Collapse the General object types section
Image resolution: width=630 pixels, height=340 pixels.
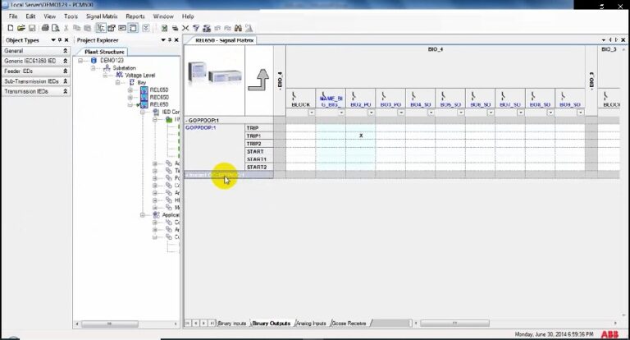[x=65, y=51]
